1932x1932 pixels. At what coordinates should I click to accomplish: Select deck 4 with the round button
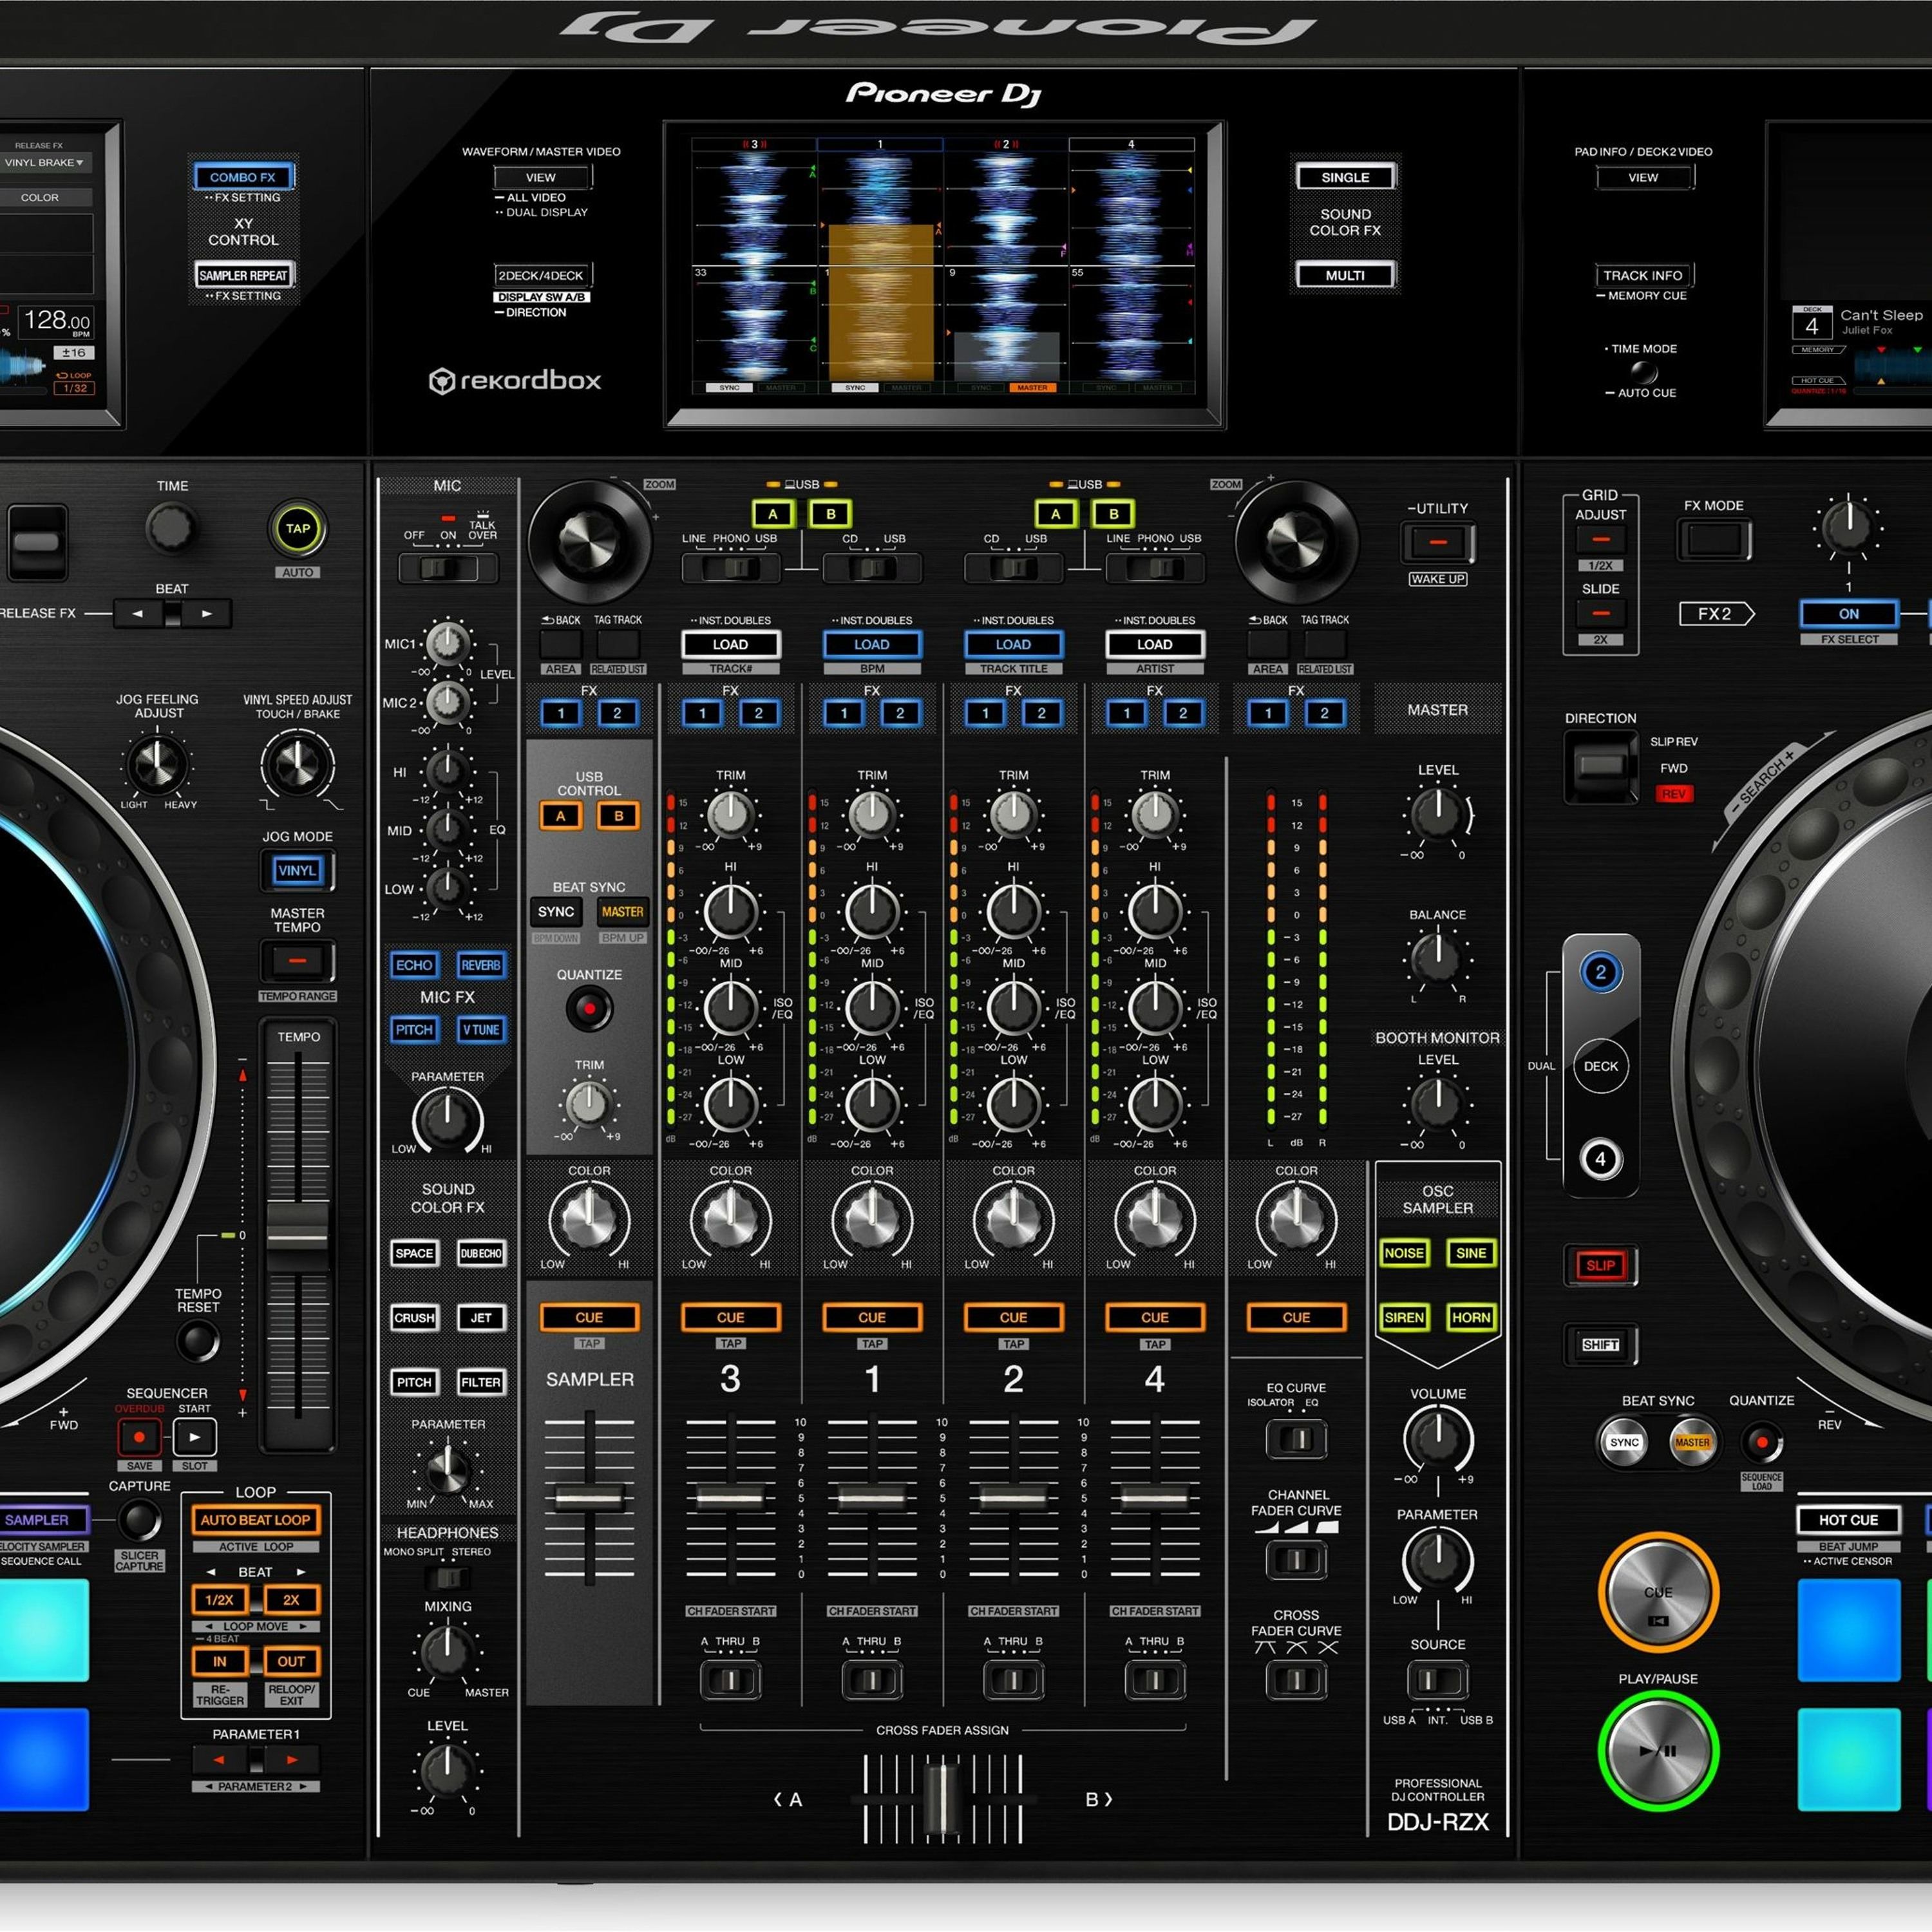[x=1600, y=1159]
